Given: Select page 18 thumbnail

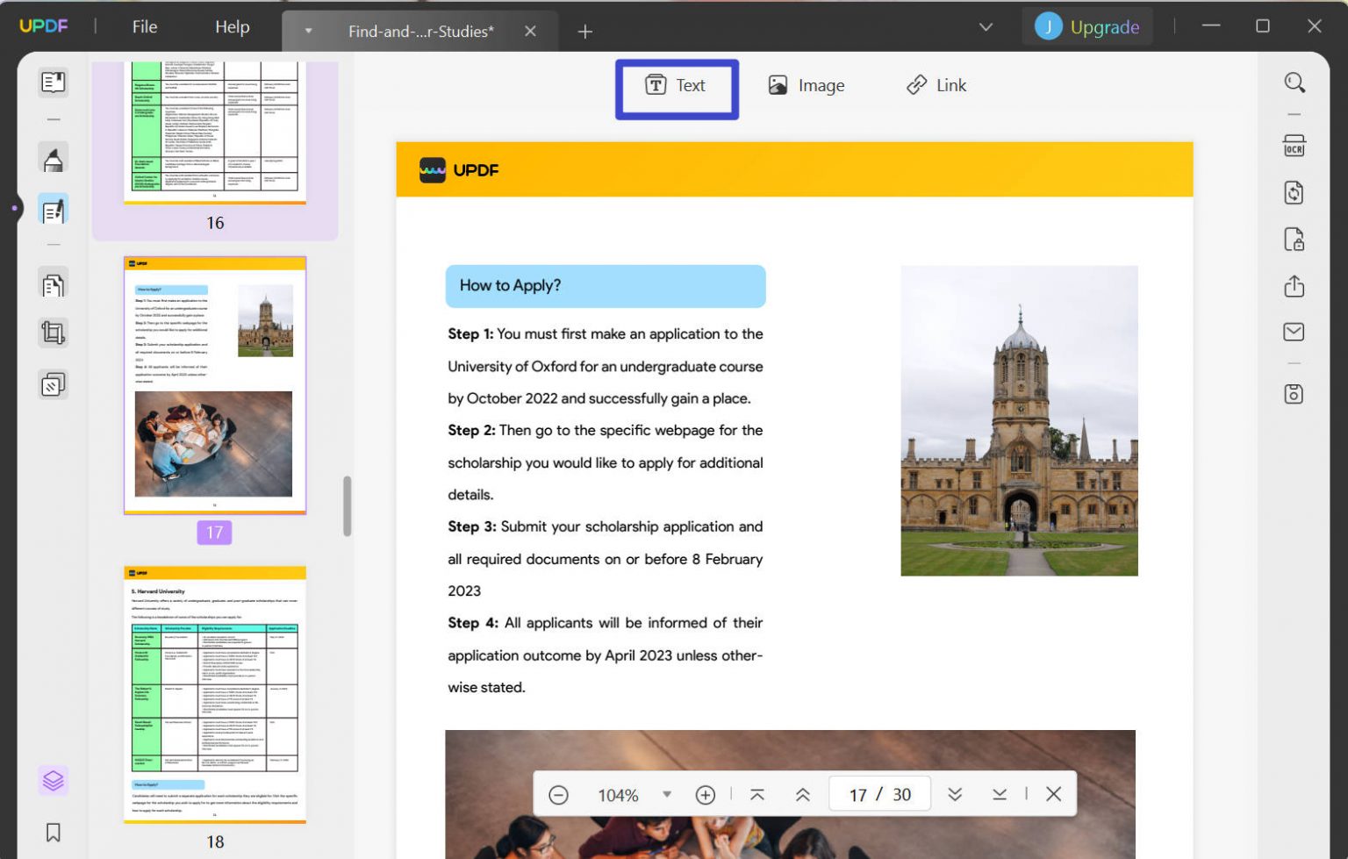Looking at the screenshot, I should tap(215, 694).
